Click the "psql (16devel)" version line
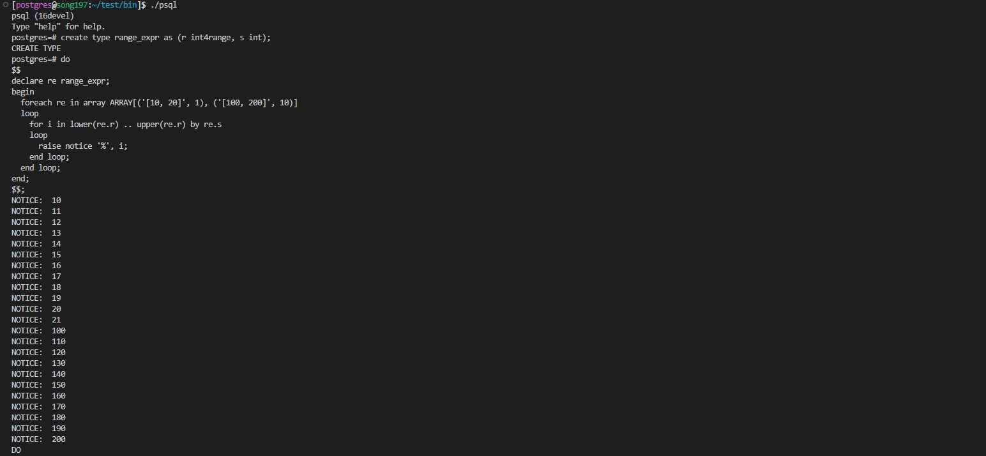The image size is (986, 456). pos(42,16)
